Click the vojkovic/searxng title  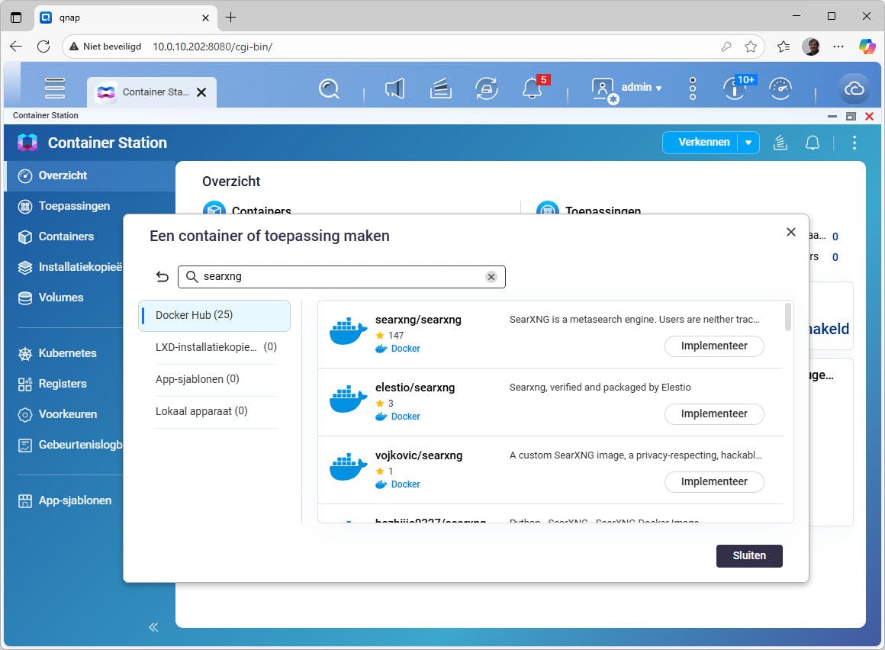(419, 455)
